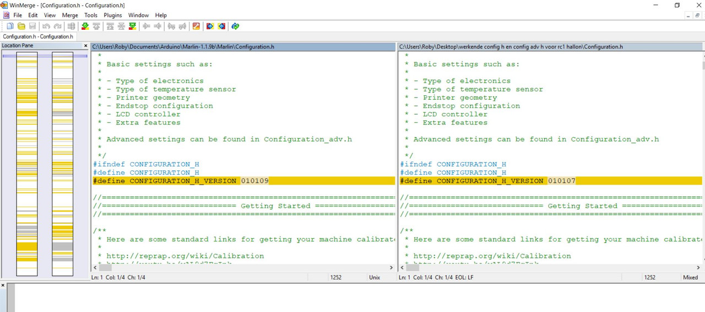Image resolution: width=705 pixels, height=312 pixels.
Task: Click left file path header Marlin-1.1.9b
Action: (243, 47)
